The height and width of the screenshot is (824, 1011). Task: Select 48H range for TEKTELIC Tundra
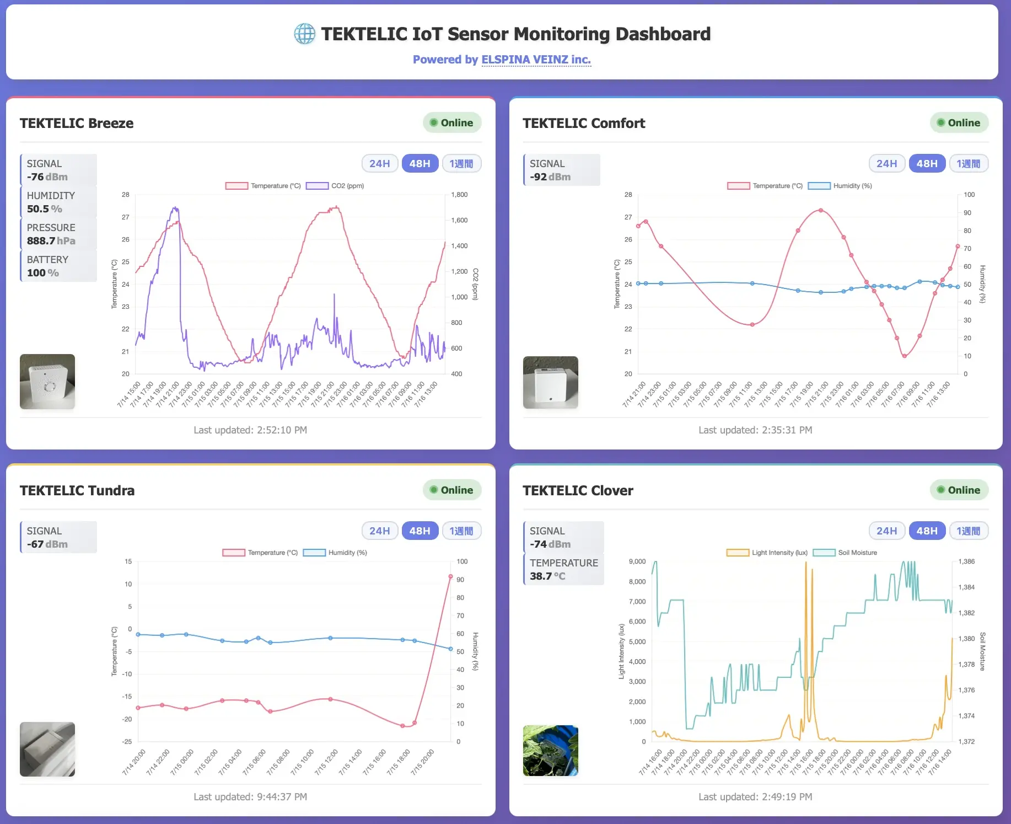(x=420, y=531)
